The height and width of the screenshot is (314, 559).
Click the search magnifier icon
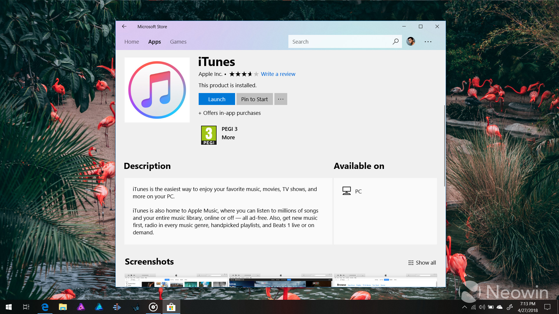pyautogui.click(x=395, y=42)
